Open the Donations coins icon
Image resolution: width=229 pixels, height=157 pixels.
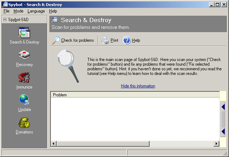24,123
